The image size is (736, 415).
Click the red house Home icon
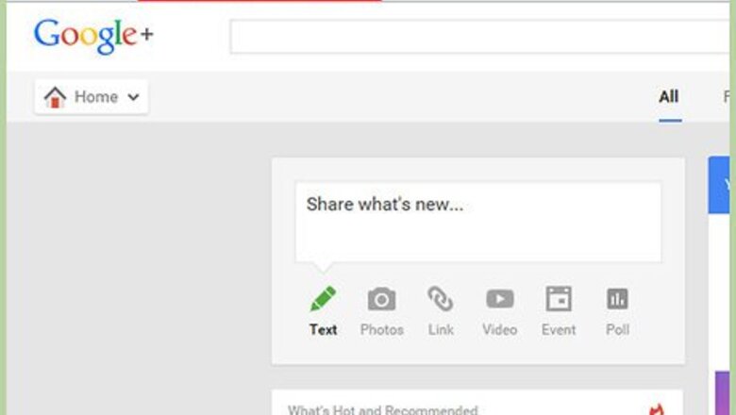coord(55,97)
